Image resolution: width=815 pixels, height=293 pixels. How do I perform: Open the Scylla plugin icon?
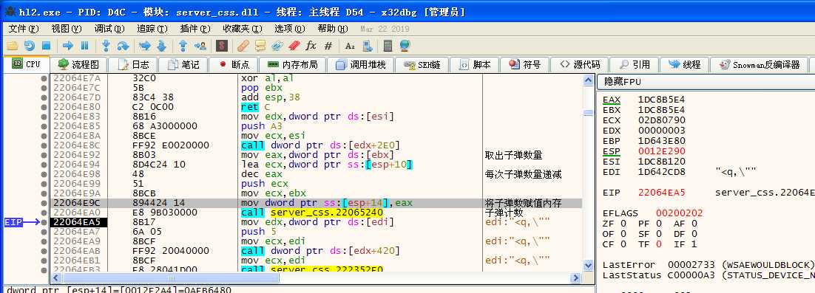[x=222, y=46]
